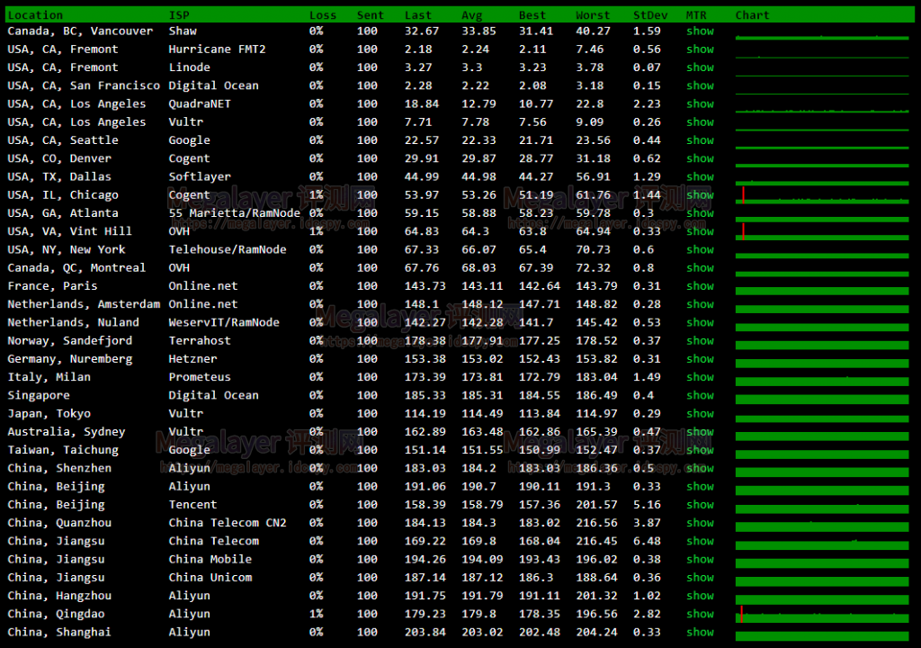Click show for Chicago Cogent row
The width and height of the screenshot is (921, 648).
coord(700,195)
